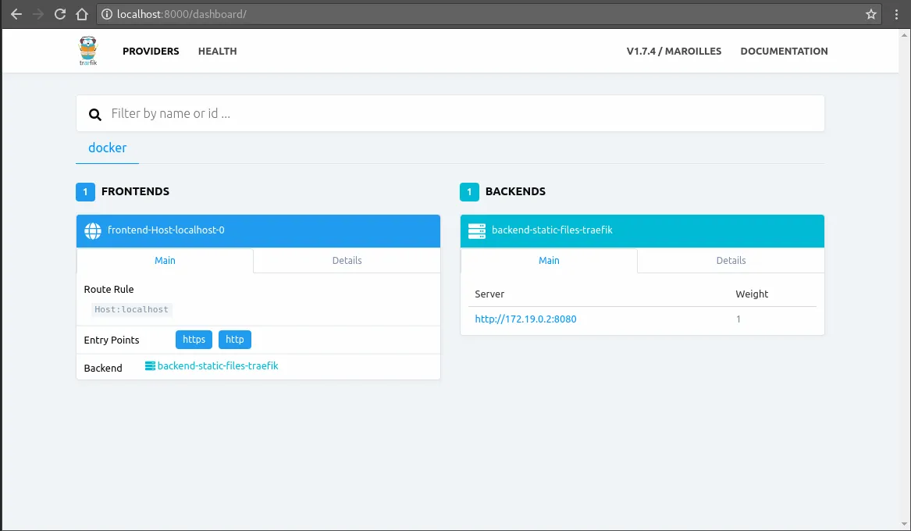Open the DOCUMENTATION link
Screen dimensions: 911x531
(x=784, y=51)
